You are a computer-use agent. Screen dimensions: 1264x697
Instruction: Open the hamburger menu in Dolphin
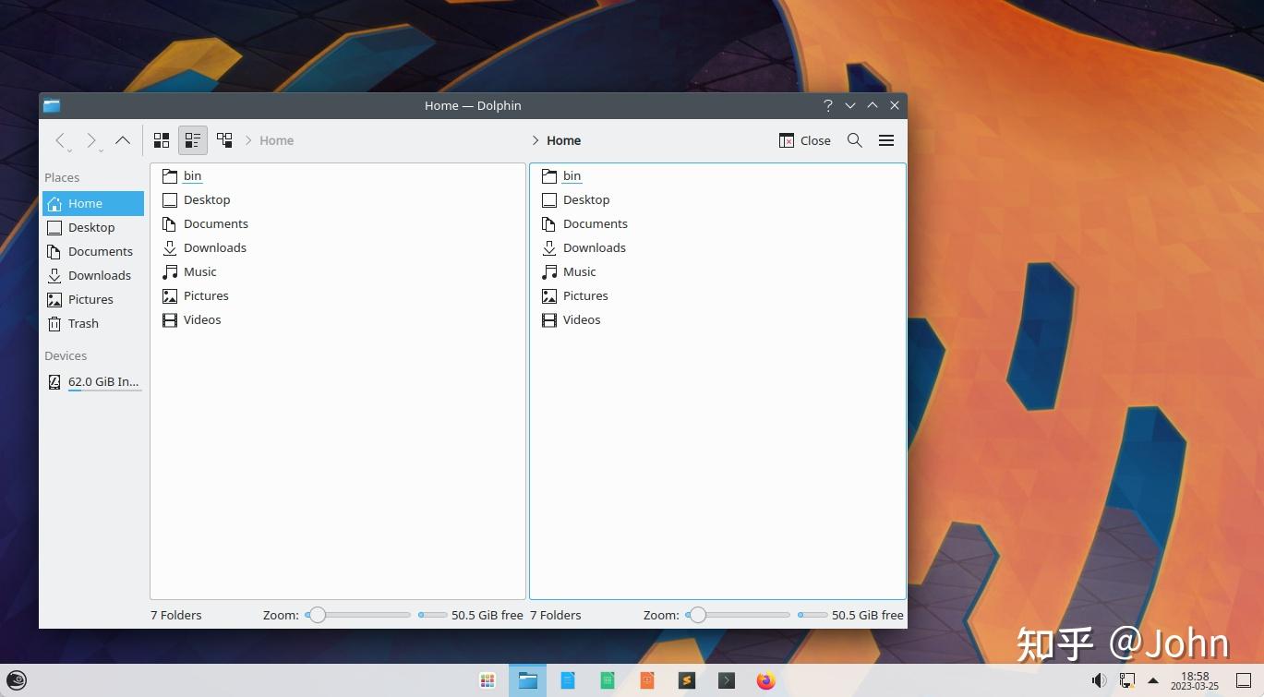pos(885,139)
